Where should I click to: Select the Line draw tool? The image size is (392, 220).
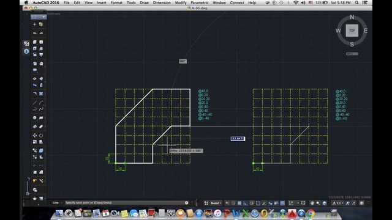click(x=35, y=103)
